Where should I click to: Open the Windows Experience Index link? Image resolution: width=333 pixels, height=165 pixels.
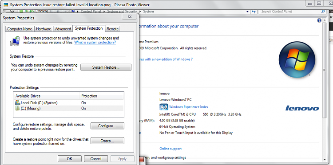(189, 107)
